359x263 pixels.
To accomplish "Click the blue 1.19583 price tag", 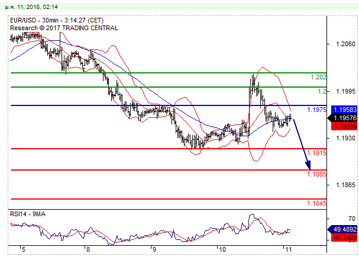I will click(x=344, y=110).
